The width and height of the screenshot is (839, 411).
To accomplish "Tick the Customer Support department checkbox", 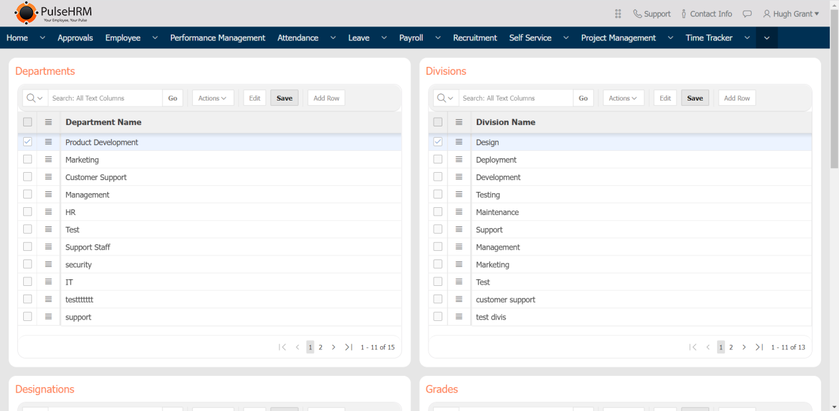I will click(x=27, y=177).
